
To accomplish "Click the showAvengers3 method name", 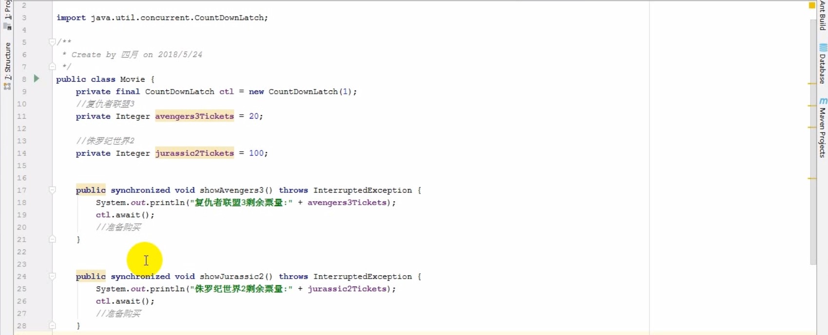I will pos(231,190).
